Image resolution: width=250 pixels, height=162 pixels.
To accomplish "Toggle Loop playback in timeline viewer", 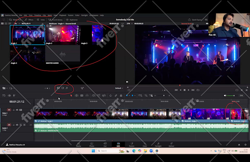I will point(198,90).
